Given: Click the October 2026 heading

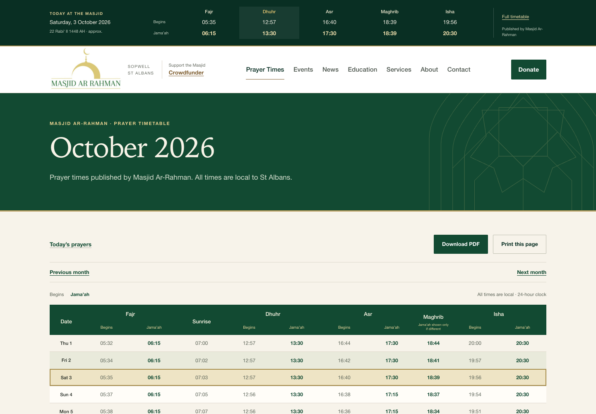Looking at the screenshot, I should coord(132,148).
